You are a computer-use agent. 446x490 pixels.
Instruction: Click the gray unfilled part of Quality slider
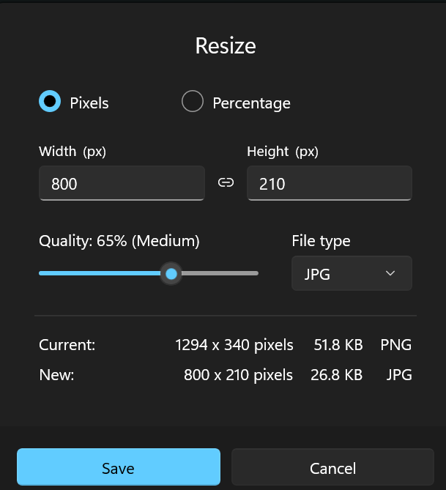(220, 273)
